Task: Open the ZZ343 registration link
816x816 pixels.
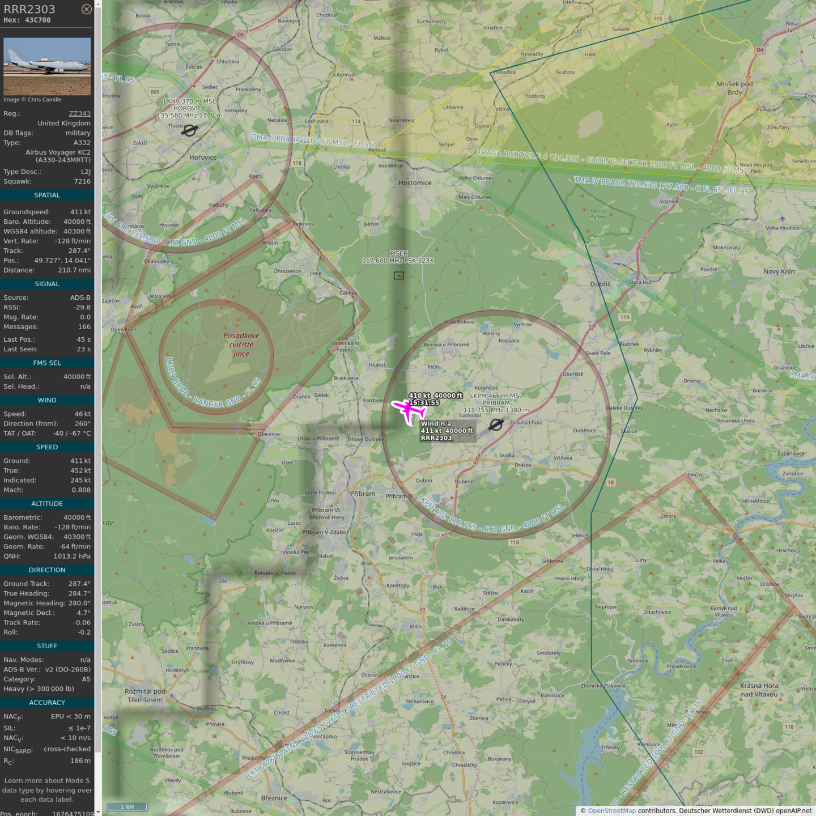Action: pyautogui.click(x=79, y=113)
